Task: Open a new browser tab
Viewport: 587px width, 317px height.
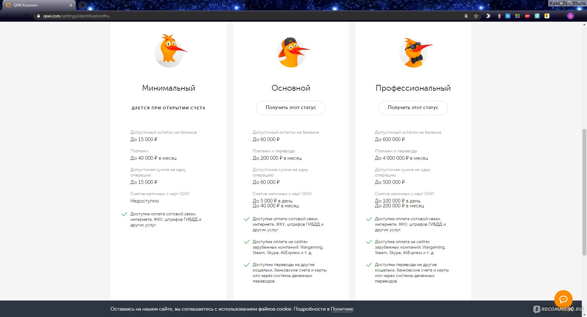Action: pyautogui.click(x=82, y=5)
